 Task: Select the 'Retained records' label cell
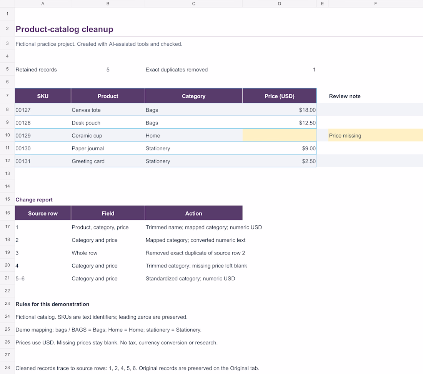pyautogui.click(x=43, y=70)
